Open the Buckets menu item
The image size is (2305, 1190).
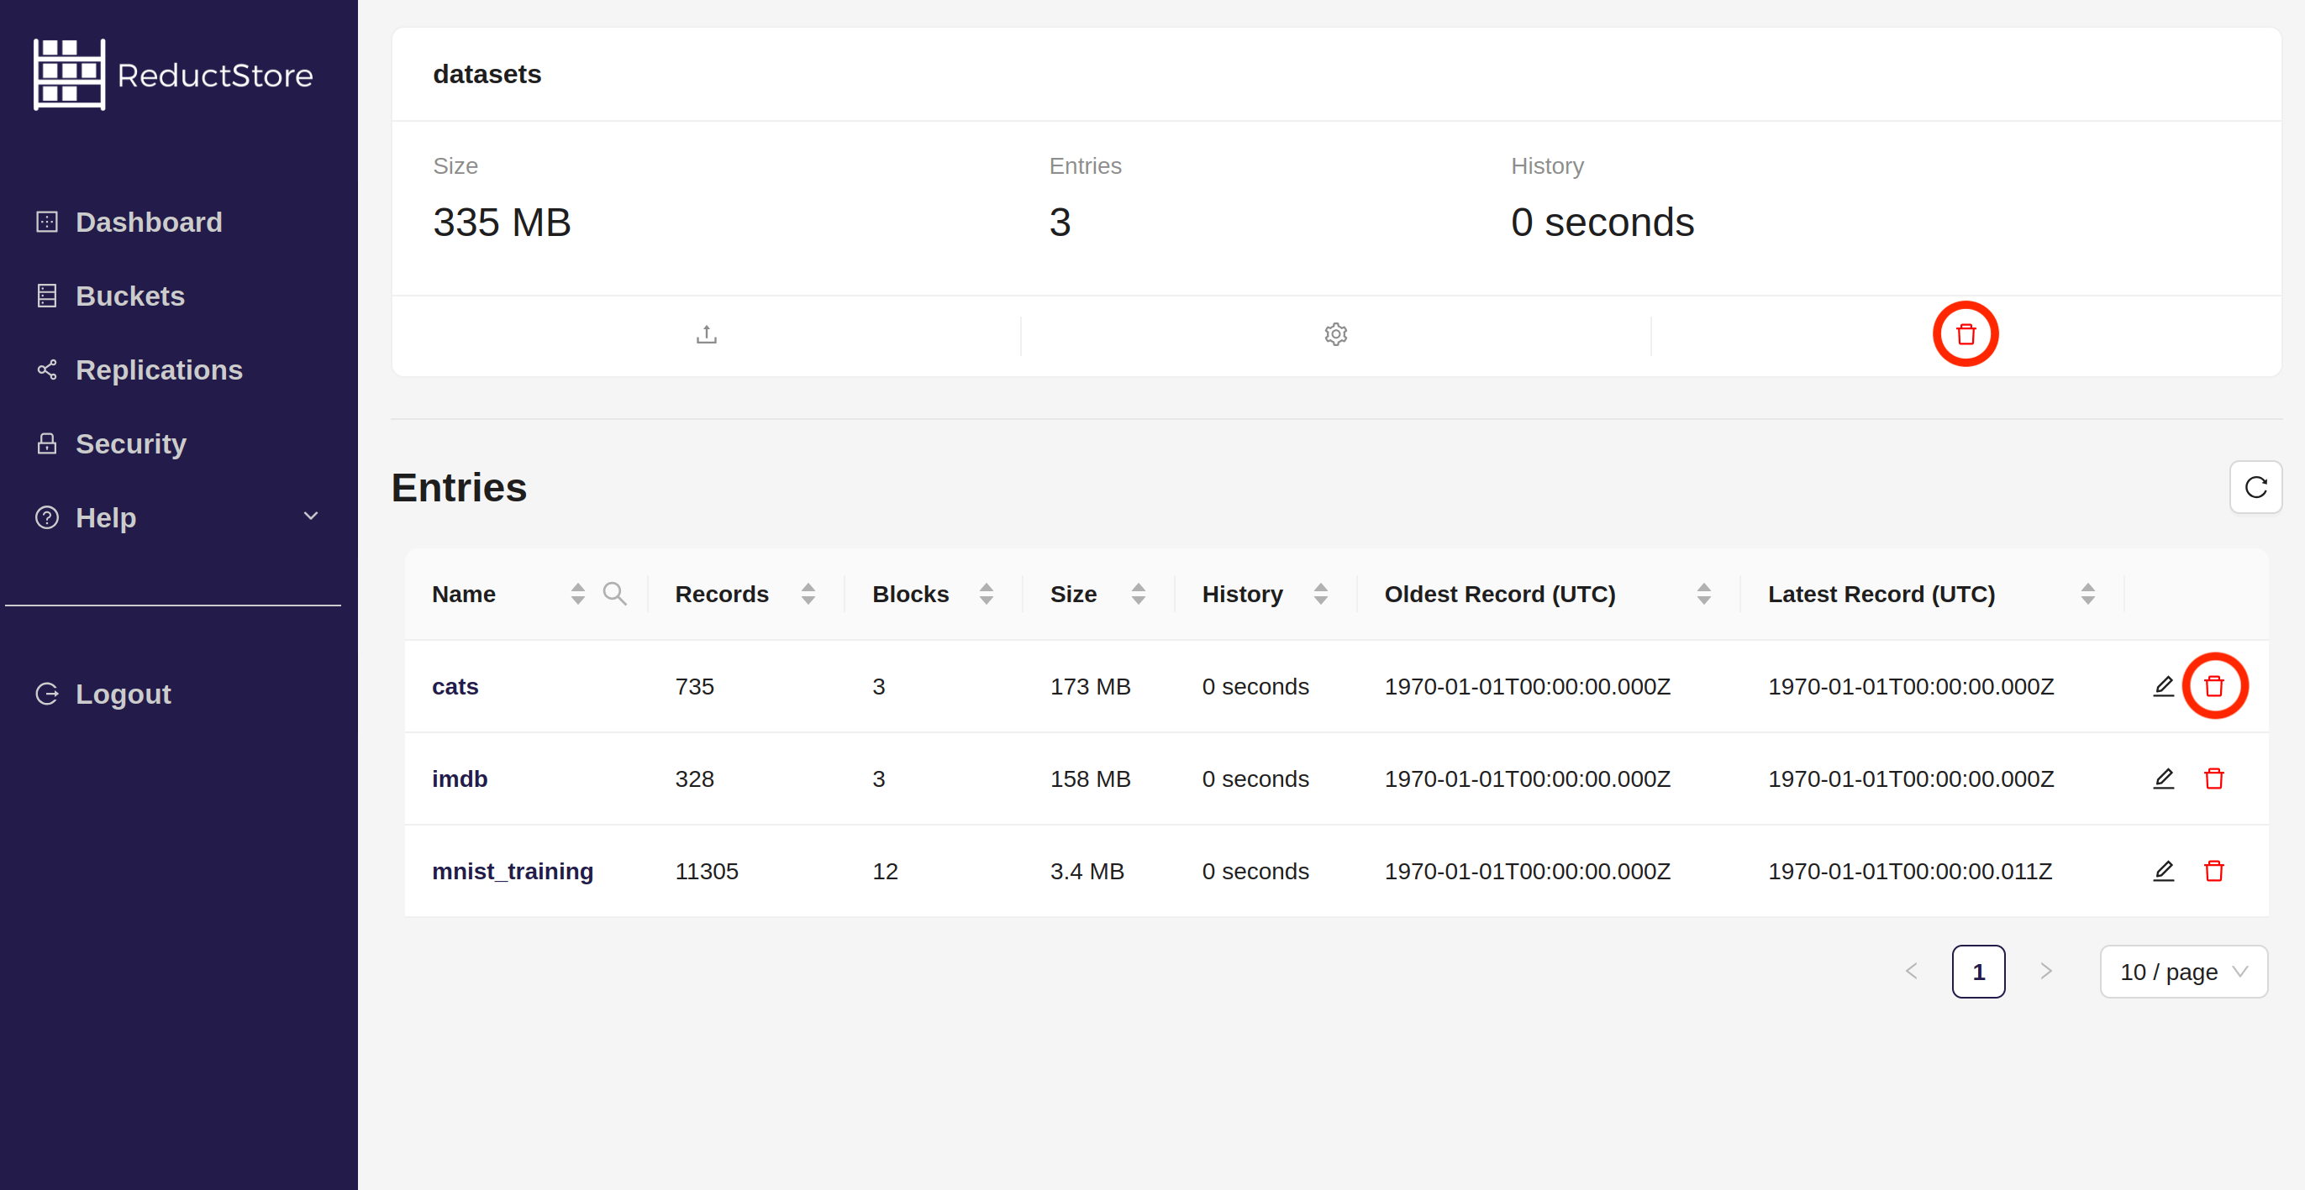129,296
